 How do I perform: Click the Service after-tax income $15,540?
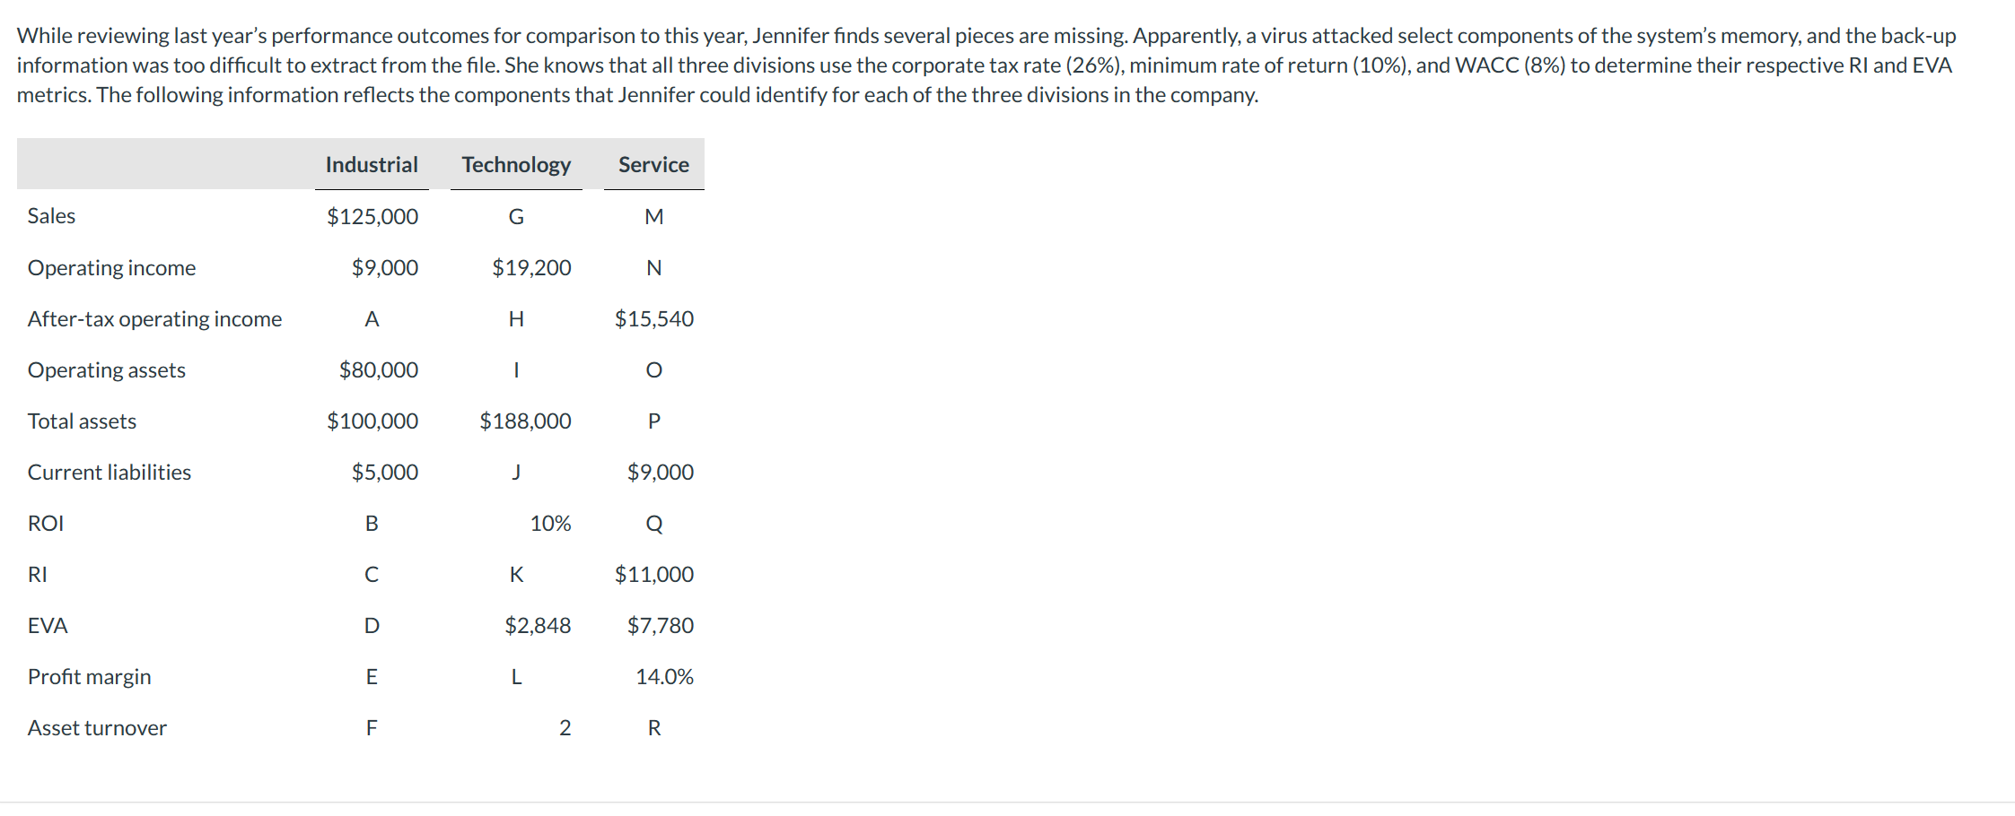pos(654,318)
